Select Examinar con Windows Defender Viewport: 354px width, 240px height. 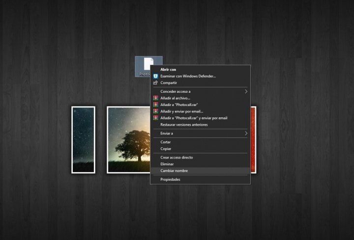200,76
